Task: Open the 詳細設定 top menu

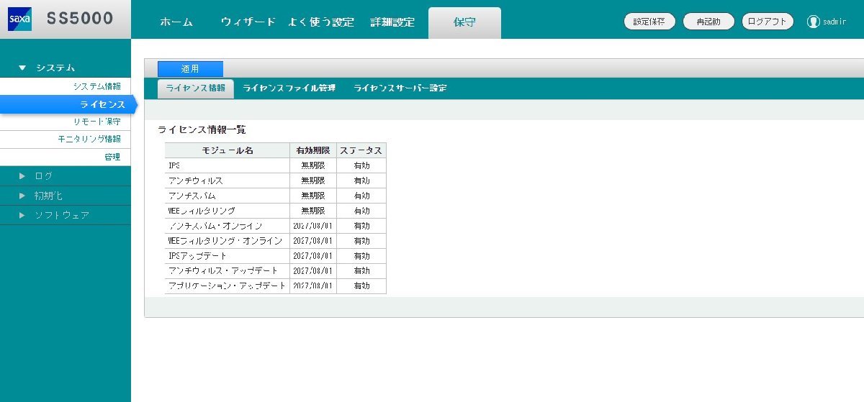Action: [x=392, y=22]
